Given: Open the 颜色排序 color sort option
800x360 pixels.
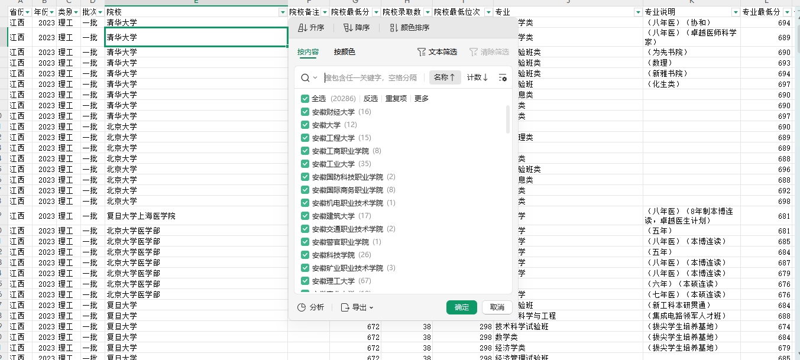Looking at the screenshot, I should (410, 28).
